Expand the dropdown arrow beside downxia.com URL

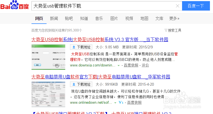(118, 66)
